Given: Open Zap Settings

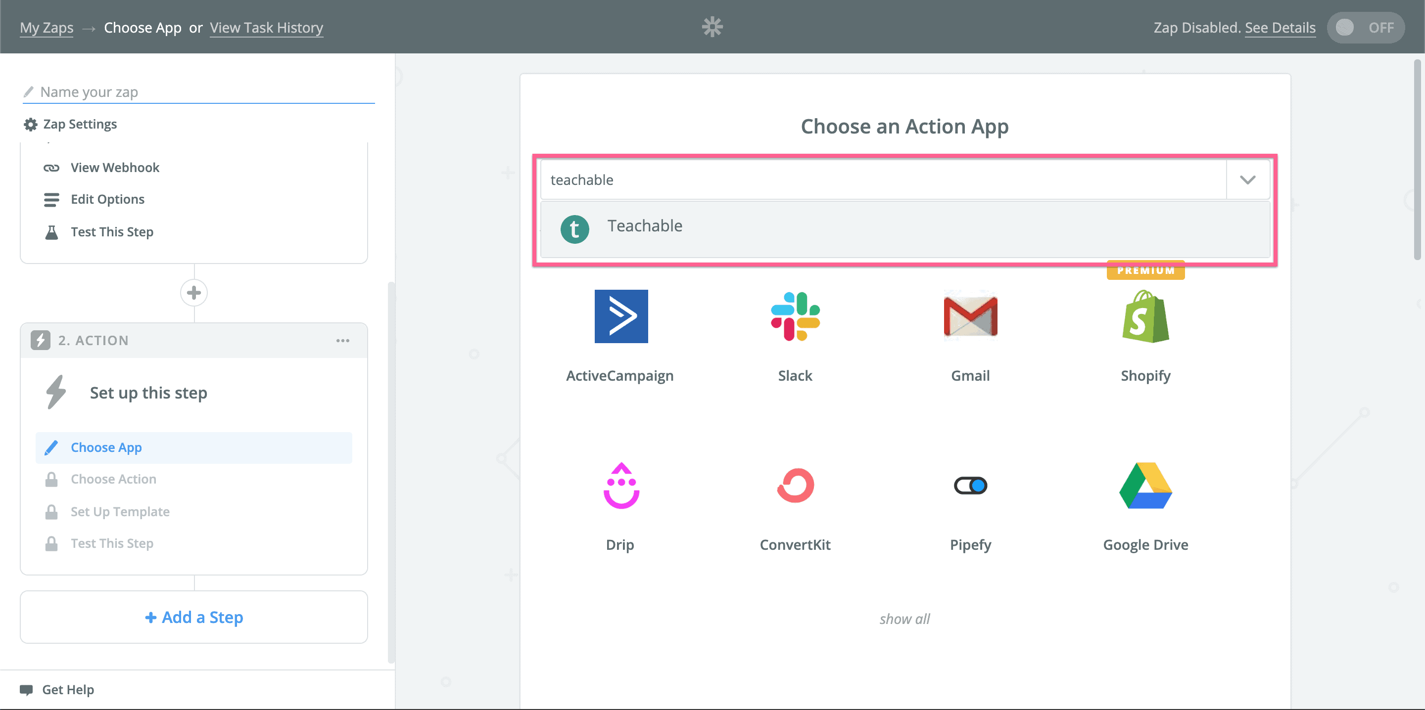Looking at the screenshot, I should (x=80, y=124).
